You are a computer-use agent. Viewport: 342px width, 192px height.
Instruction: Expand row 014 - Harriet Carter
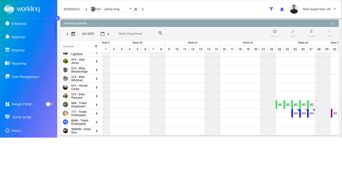[x=97, y=87]
